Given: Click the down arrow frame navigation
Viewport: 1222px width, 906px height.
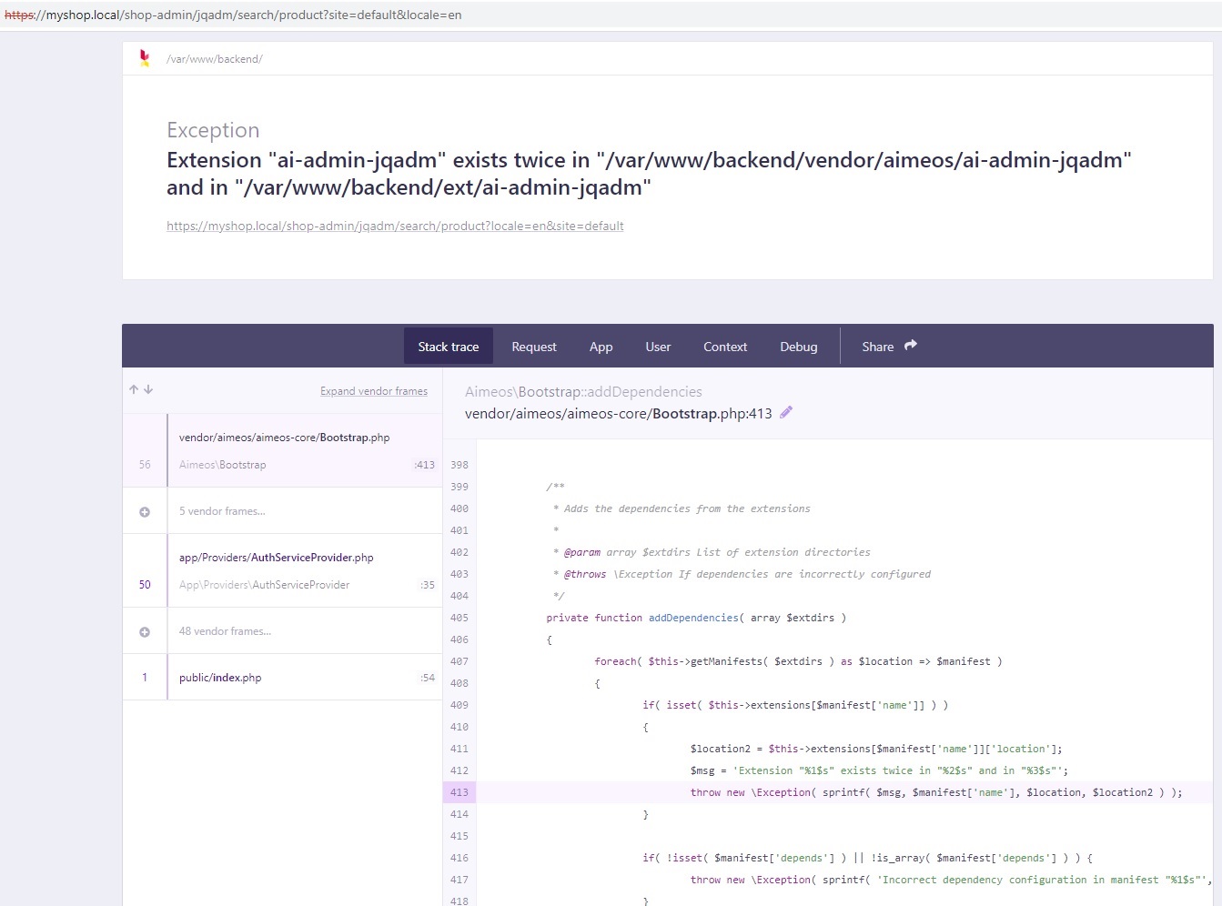Looking at the screenshot, I should [148, 389].
